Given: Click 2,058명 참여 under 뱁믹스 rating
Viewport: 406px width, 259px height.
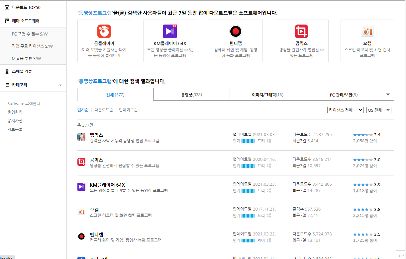Looking at the screenshot, I should (x=365, y=141).
